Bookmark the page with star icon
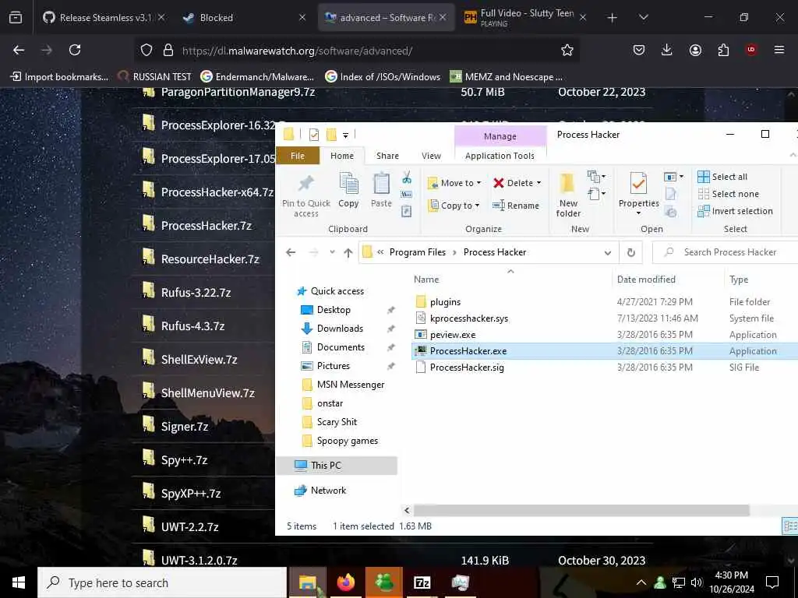 pos(567,50)
